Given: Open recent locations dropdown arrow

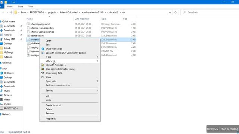Looking at the screenshot, I should tap(7, 12).
